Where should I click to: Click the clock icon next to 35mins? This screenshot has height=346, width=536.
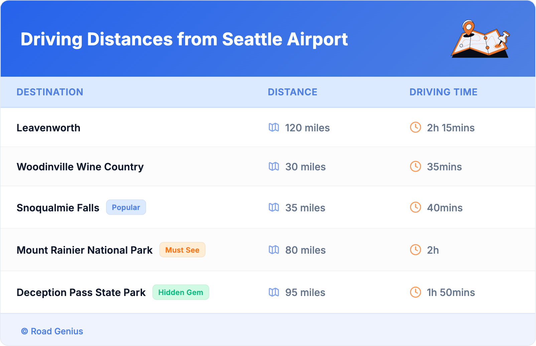pyautogui.click(x=415, y=166)
